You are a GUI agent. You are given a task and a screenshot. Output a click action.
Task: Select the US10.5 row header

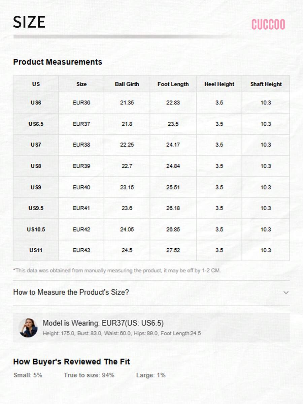click(x=36, y=229)
